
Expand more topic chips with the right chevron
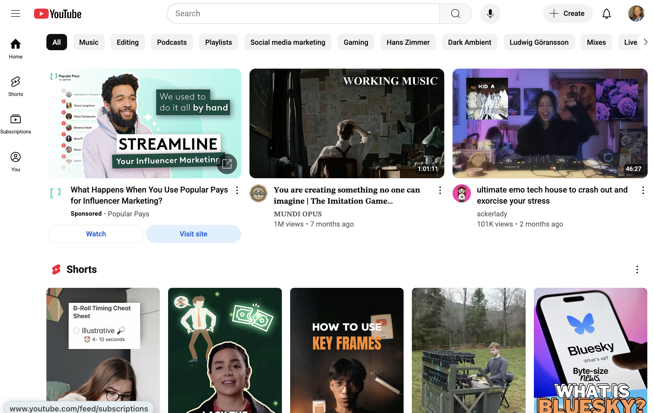(x=645, y=42)
